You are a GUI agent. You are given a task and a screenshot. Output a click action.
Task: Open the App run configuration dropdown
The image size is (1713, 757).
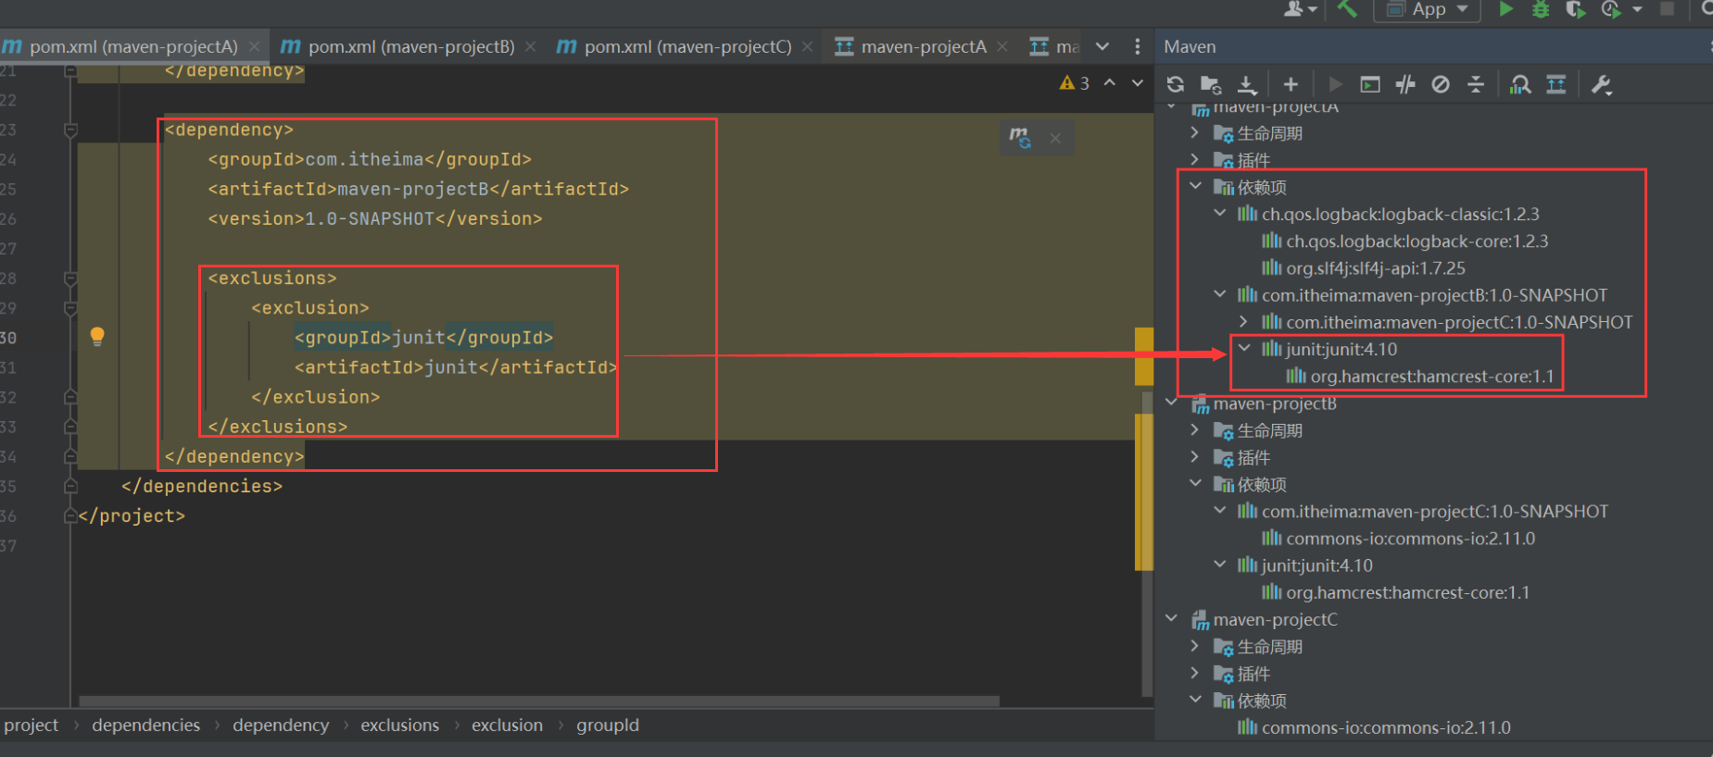(x=1427, y=9)
